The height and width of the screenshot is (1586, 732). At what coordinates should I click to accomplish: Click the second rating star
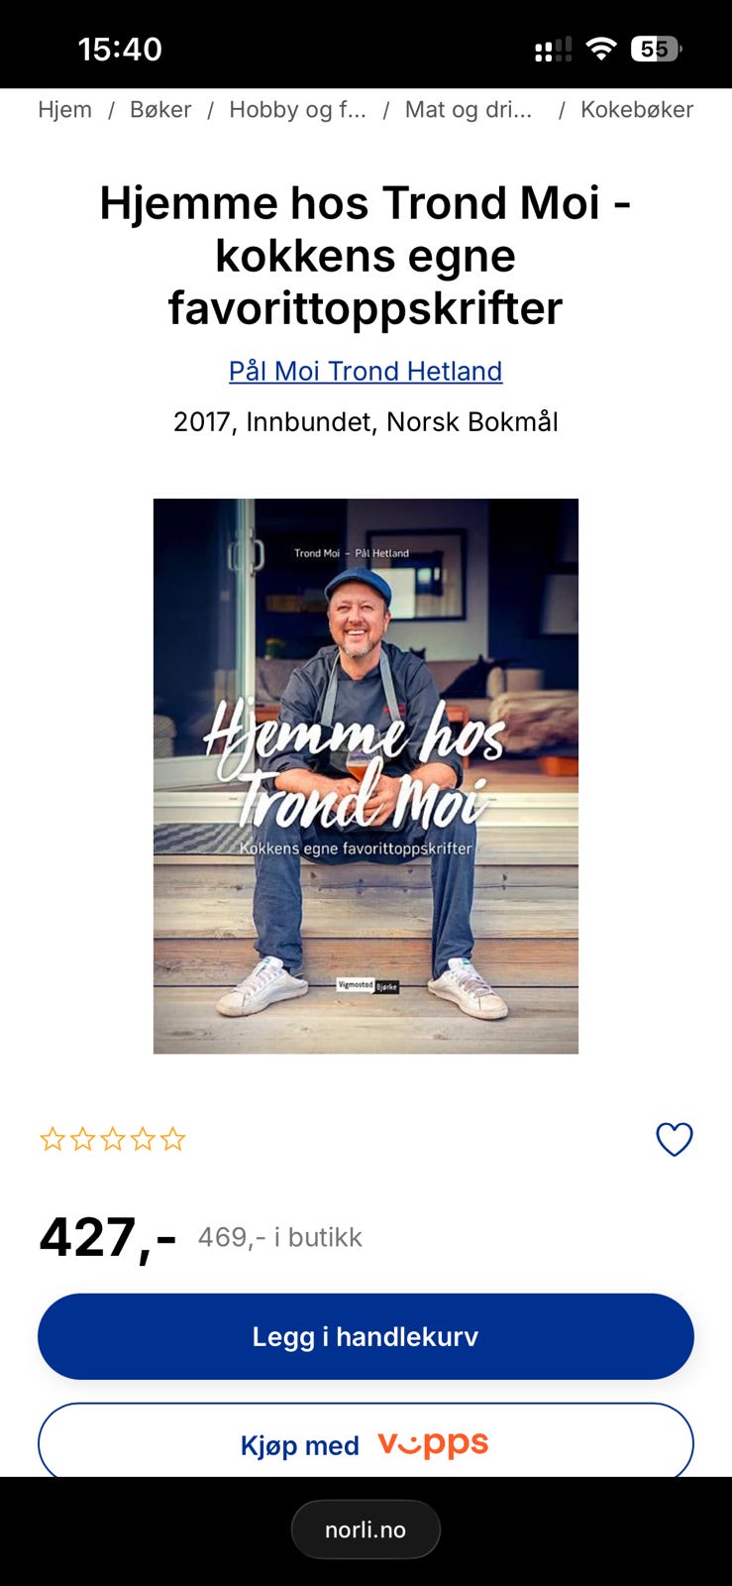[82, 1139]
